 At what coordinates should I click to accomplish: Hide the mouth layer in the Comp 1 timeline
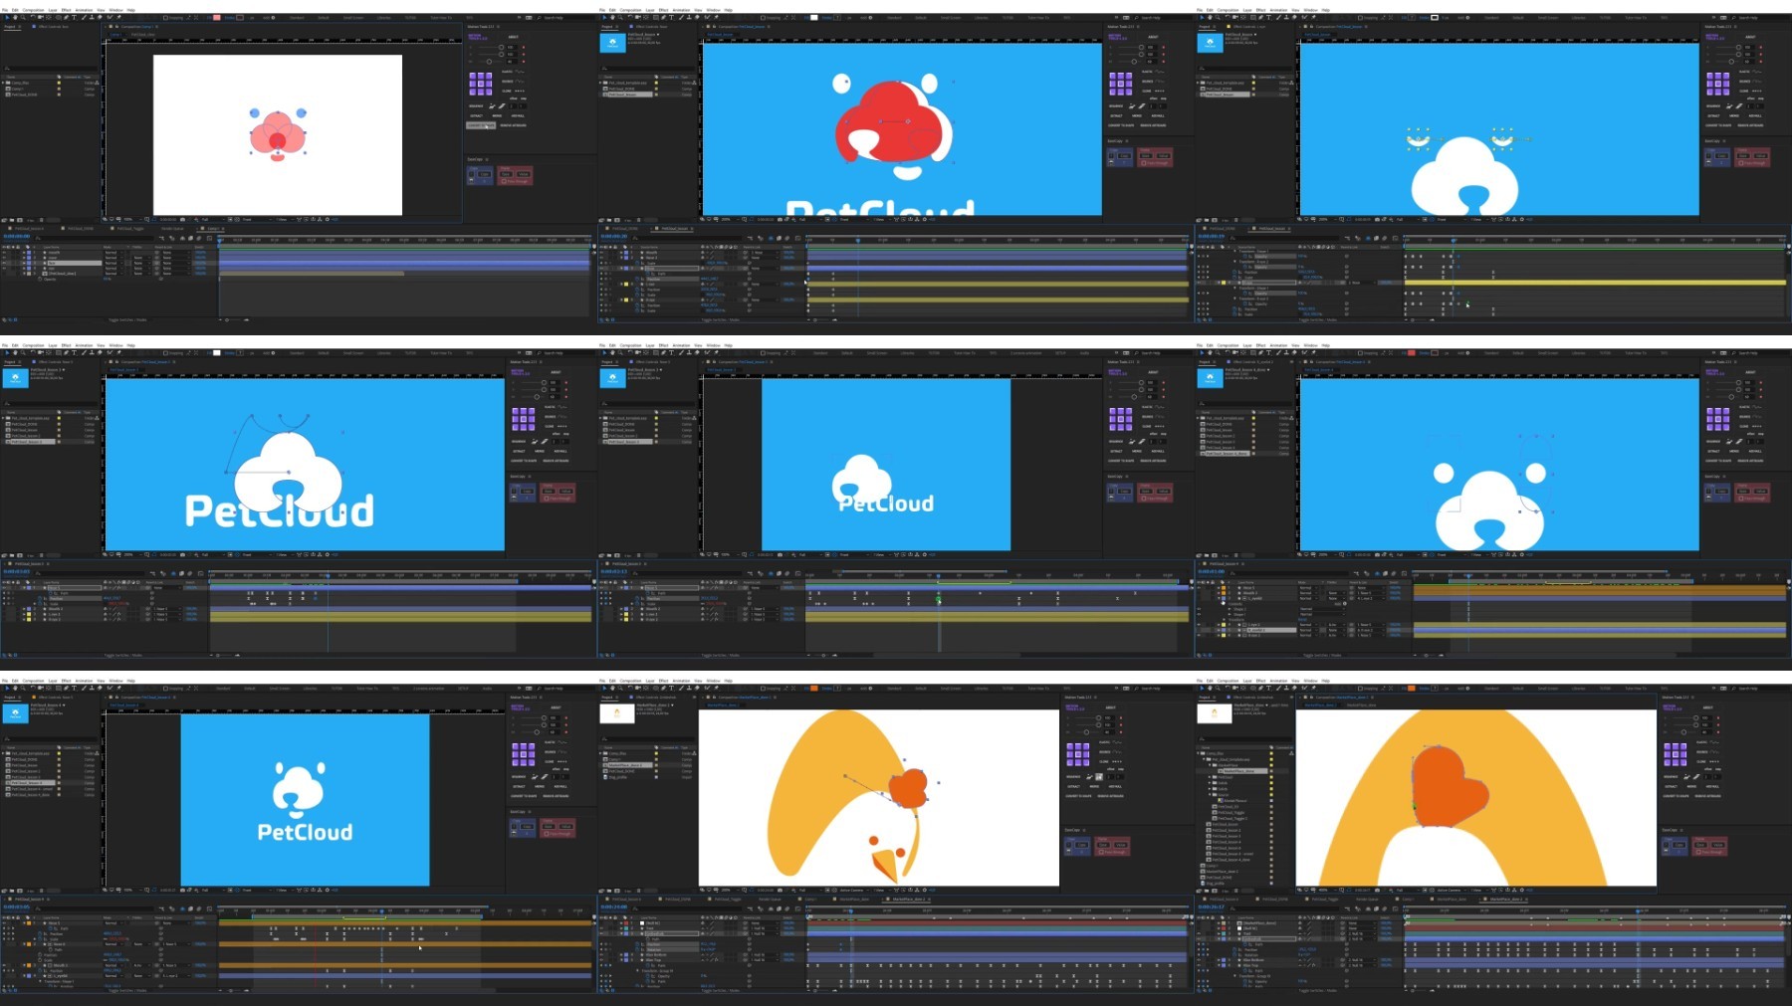tap(4, 253)
